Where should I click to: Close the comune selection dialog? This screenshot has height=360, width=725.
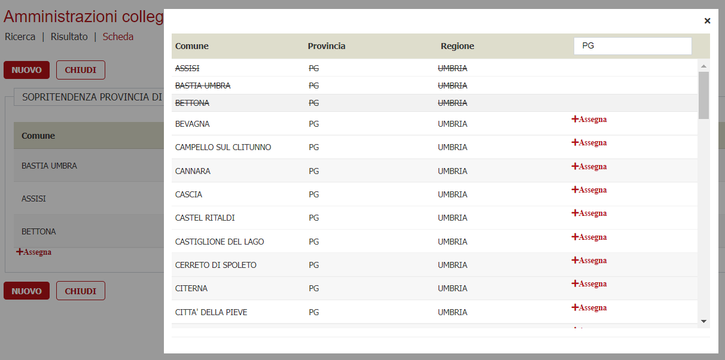(x=707, y=20)
